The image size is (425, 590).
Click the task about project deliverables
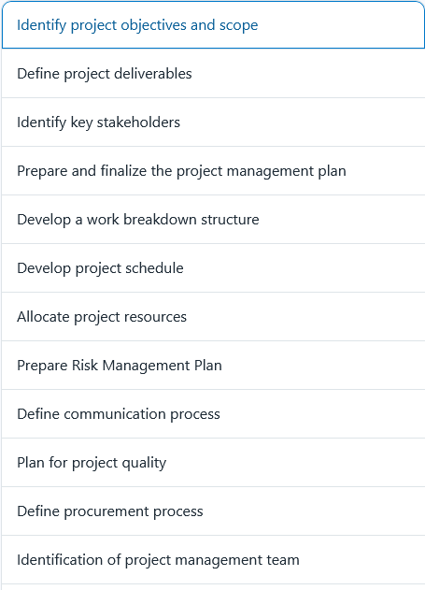pos(213,73)
